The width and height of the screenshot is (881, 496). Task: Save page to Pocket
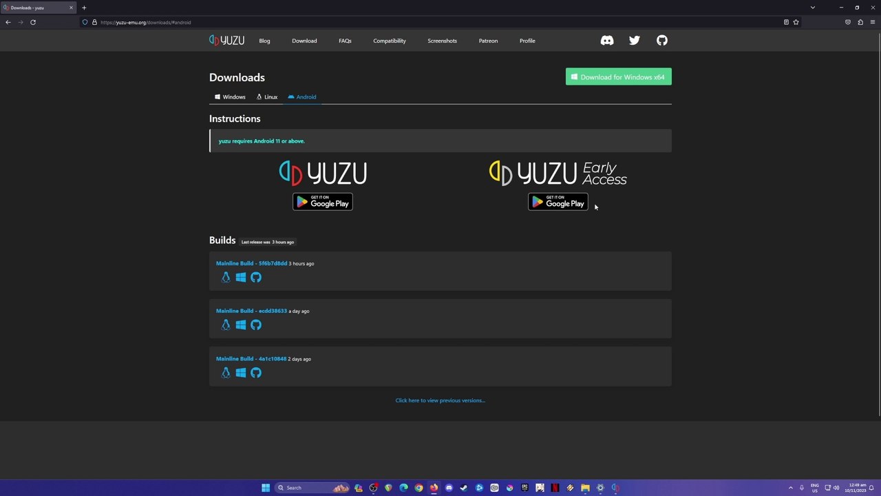[848, 22]
